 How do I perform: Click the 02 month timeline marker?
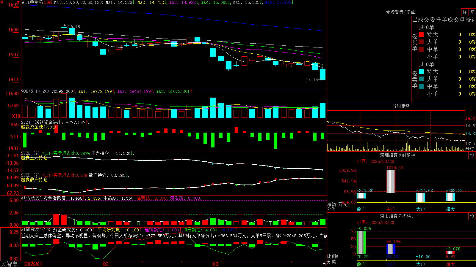pyautogui.click(x=106, y=264)
